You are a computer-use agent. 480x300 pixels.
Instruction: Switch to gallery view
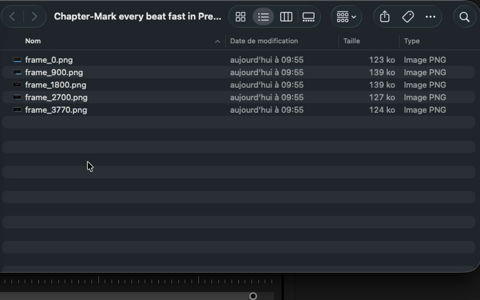(x=308, y=17)
